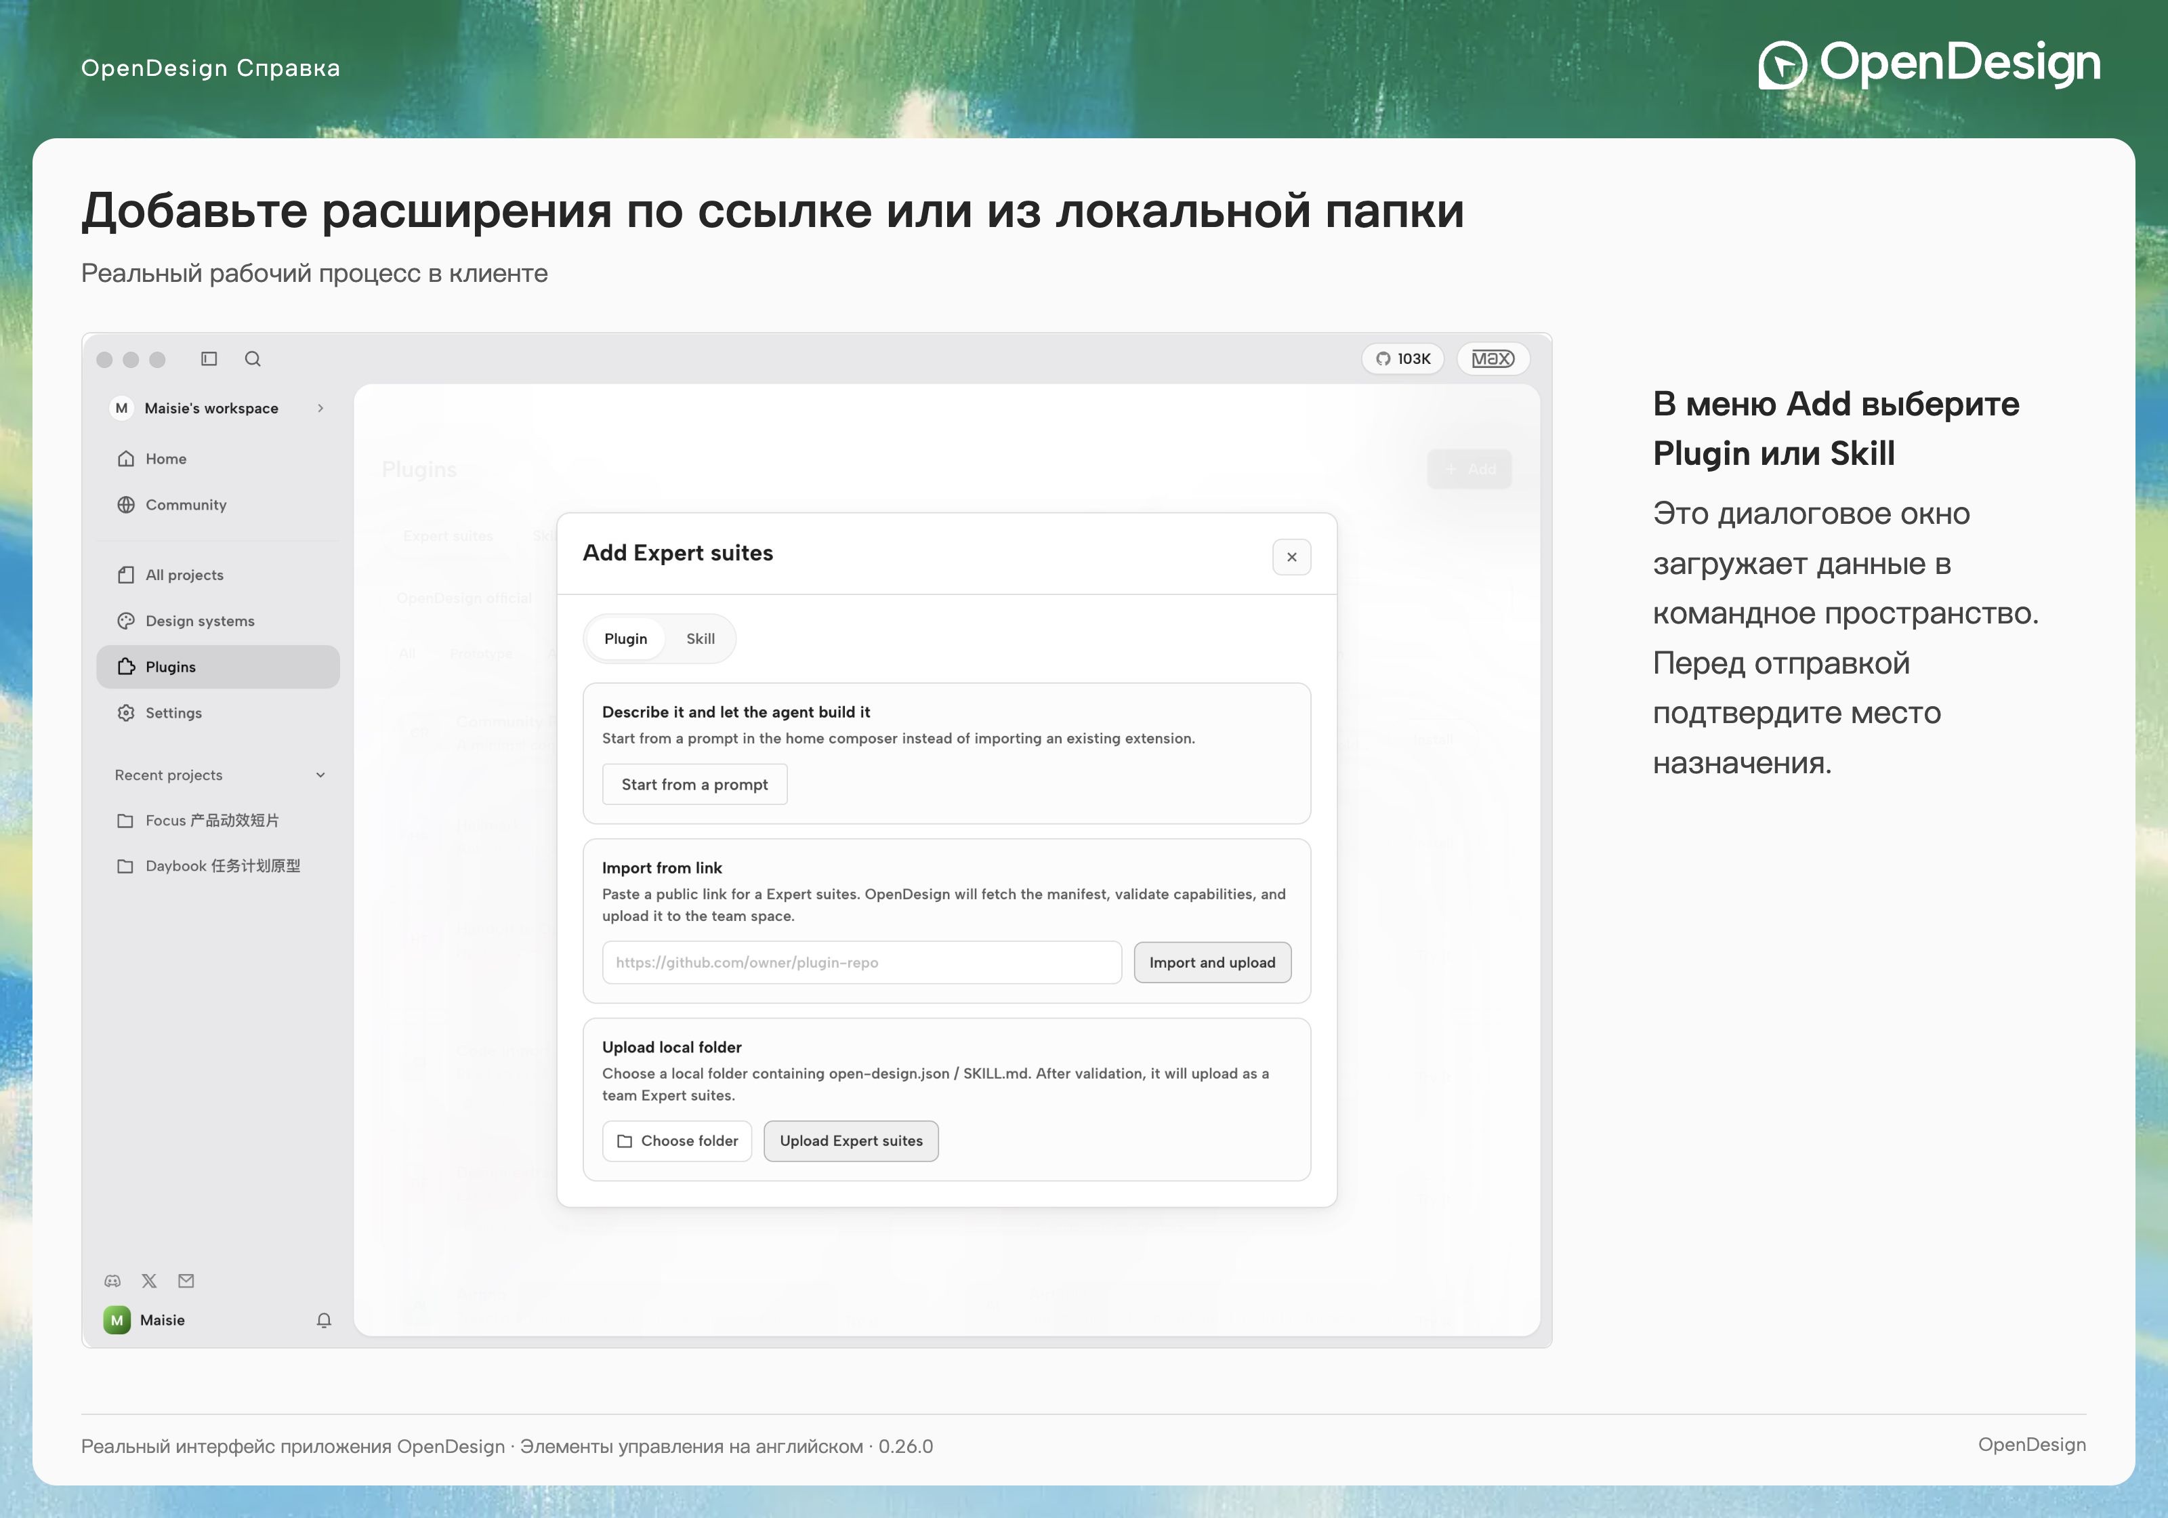2168x1518 pixels.
Task: Click the Home house icon
Action: 125,459
